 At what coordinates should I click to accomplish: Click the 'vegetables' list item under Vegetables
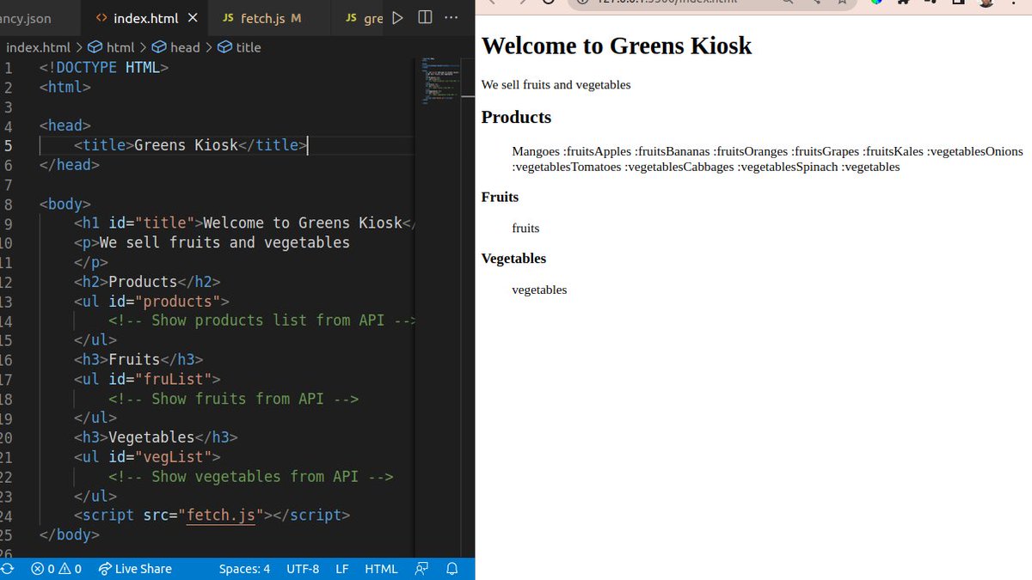[539, 290]
